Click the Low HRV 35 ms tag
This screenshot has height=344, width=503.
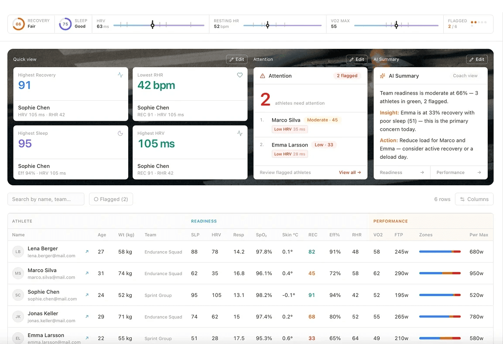[x=290, y=129]
